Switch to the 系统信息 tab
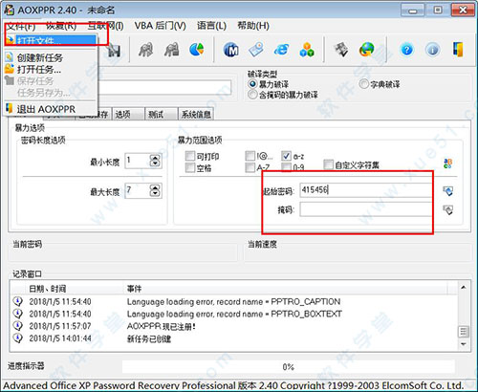The image size is (478, 392). click(196, 115)
